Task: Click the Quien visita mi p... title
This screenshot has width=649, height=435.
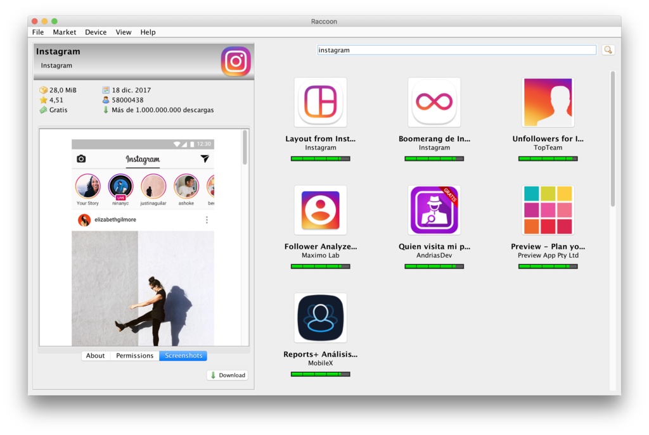Action: 434,246
